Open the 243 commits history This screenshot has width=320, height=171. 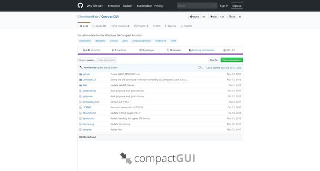point(91,50)
